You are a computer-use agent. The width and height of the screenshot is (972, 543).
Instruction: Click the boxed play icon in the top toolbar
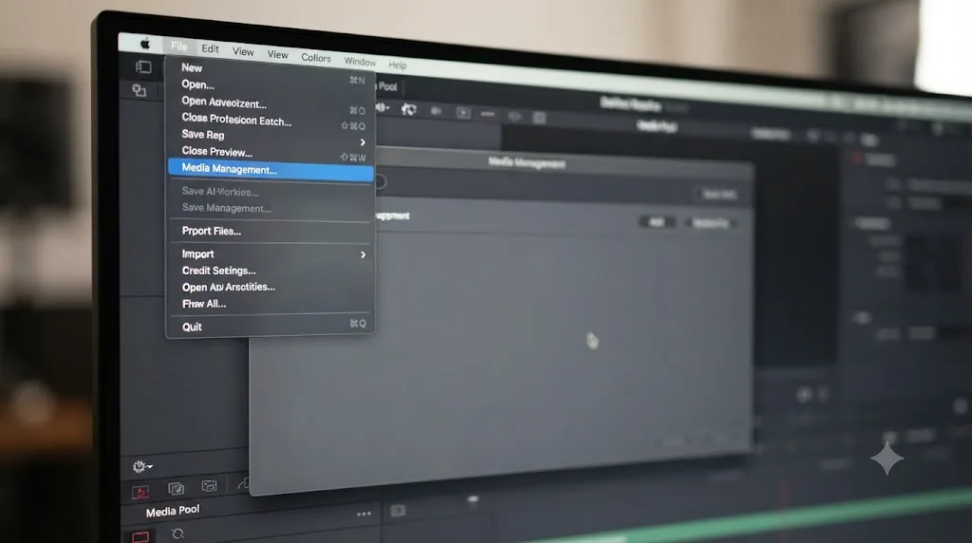(x=463, y=113)
